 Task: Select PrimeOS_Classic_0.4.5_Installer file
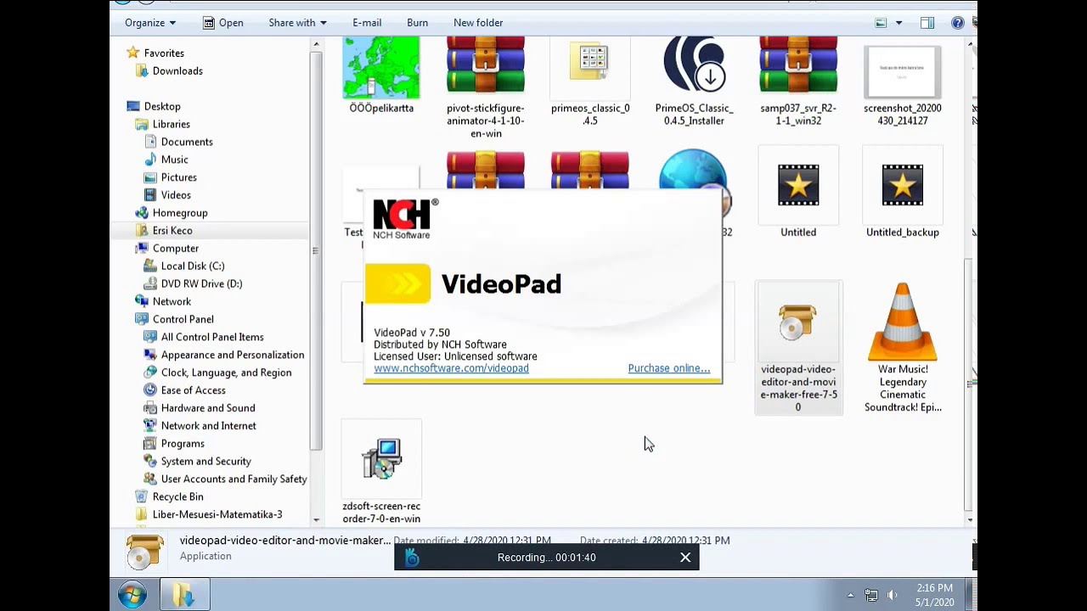694,81
